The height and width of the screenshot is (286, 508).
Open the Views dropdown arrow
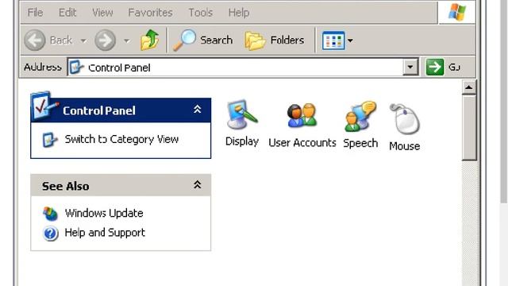[350, 41]
